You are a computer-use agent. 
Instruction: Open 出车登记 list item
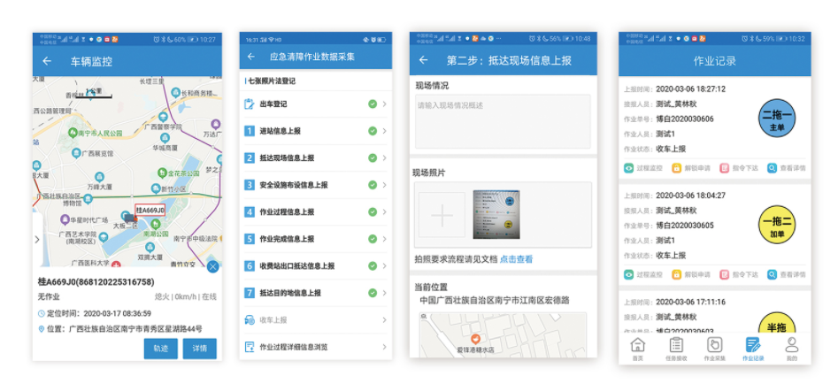[315, 104]
